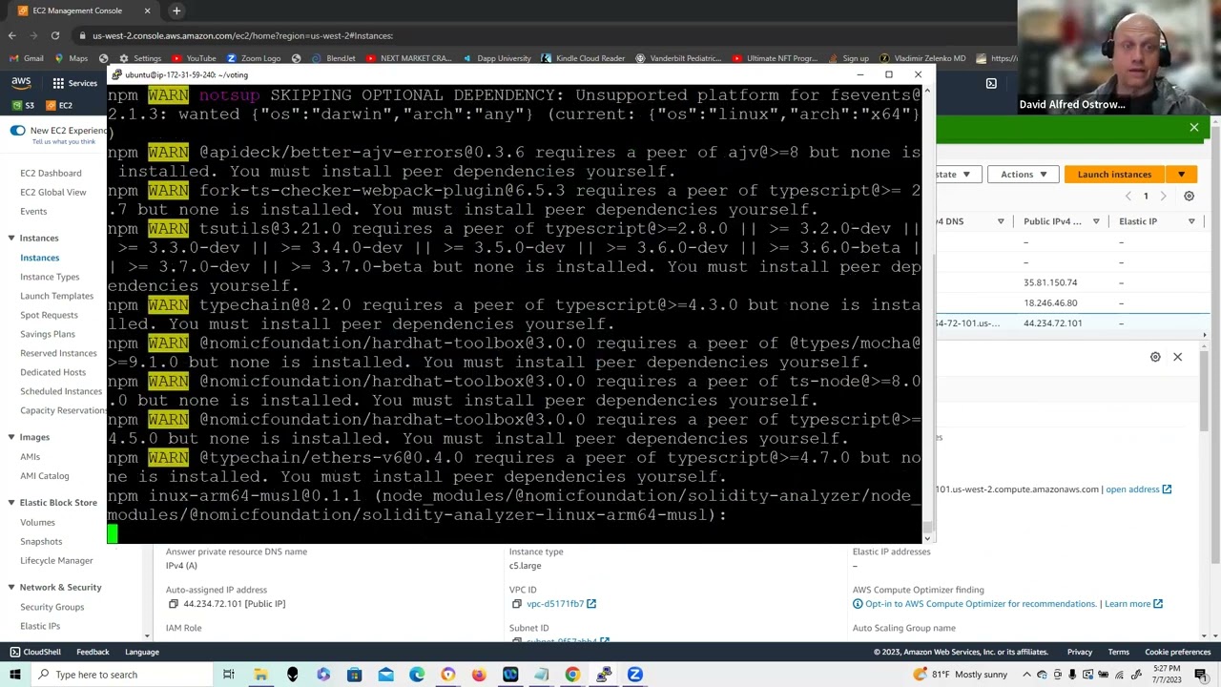Open external link icon beside open address
Viewport: 1221px width, 687px height.
click(x=1167, y=489)
